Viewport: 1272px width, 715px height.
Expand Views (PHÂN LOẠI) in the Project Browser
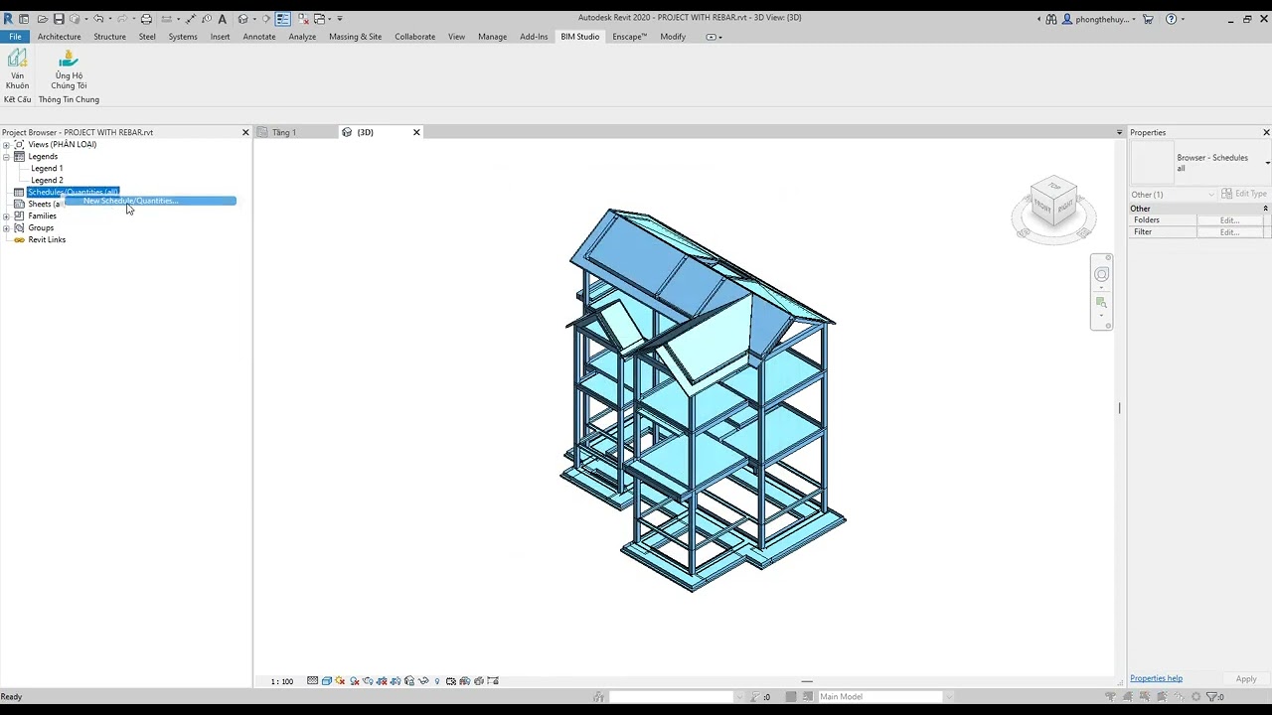pyautogui.click(x=6, y=144)
